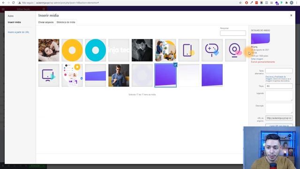The height and width of the screenshot is (169, 300).
Task: Select the game controller icon image
Action: pos(212,50)
